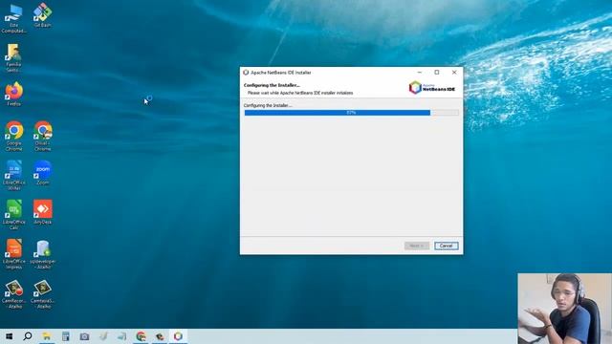Open the Google Chrome desktop shortcut
This screenshot has height=344, width=612.
tap(13, 136)
